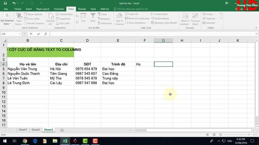The image size is (259, 145).
Task: Click Clear filter
Action: pos(102,14)
